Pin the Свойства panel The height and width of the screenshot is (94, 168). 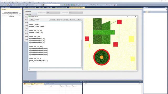pyautogui.click(x=165, y=7)
